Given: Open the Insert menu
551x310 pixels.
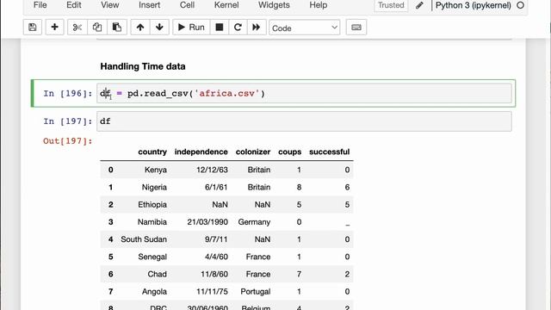Looking at the screenshot, I should pos(149,5).
